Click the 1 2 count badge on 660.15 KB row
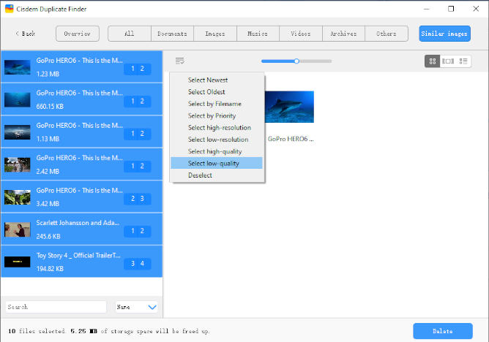Screen dimensions: 489x342 pyautogui.click(x=138, y=101)
